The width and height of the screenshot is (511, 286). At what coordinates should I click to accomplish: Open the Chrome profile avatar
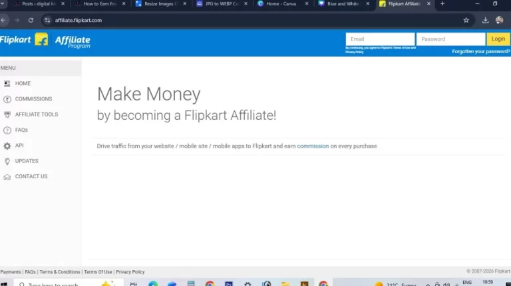coord(499,20)
